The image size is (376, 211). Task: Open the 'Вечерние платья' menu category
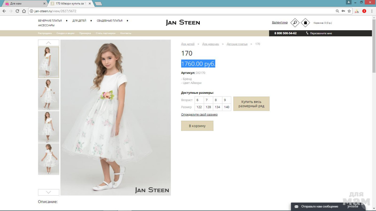tap(50, 21)
